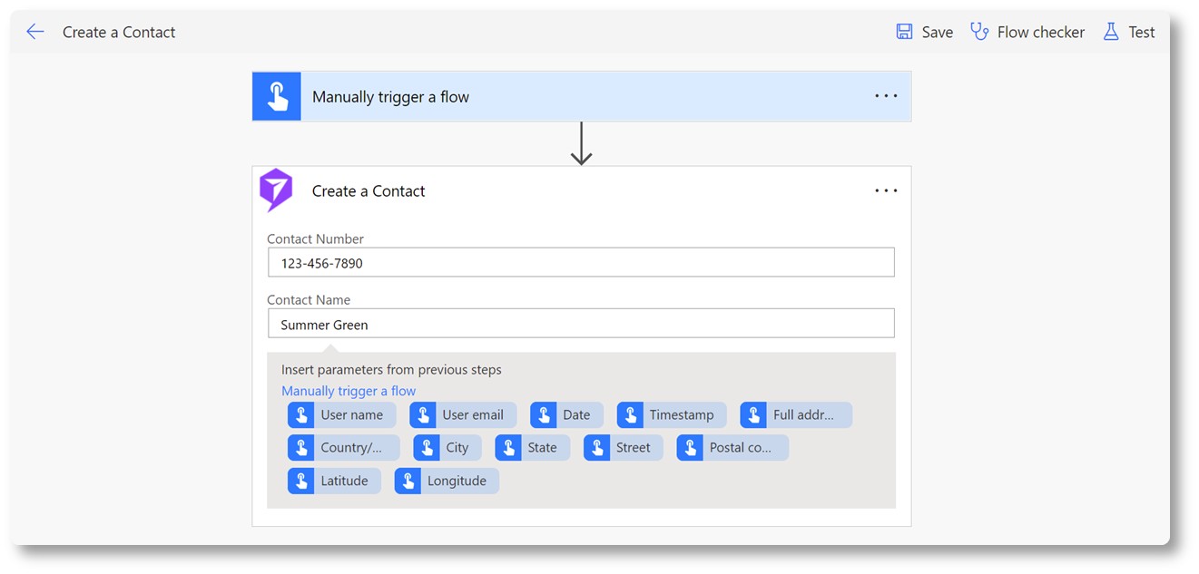Pick the Street parameter token
This screenshot has width=1199, height=574.
[x=624, y=448]
